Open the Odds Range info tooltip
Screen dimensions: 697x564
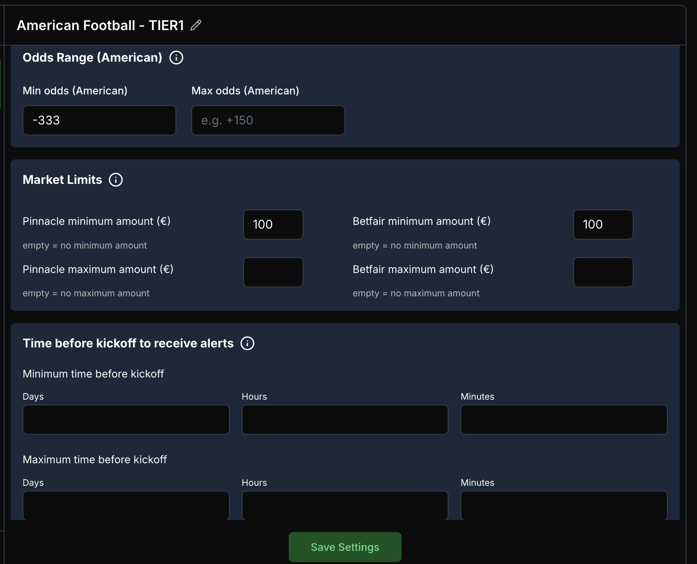pos(176,57)
